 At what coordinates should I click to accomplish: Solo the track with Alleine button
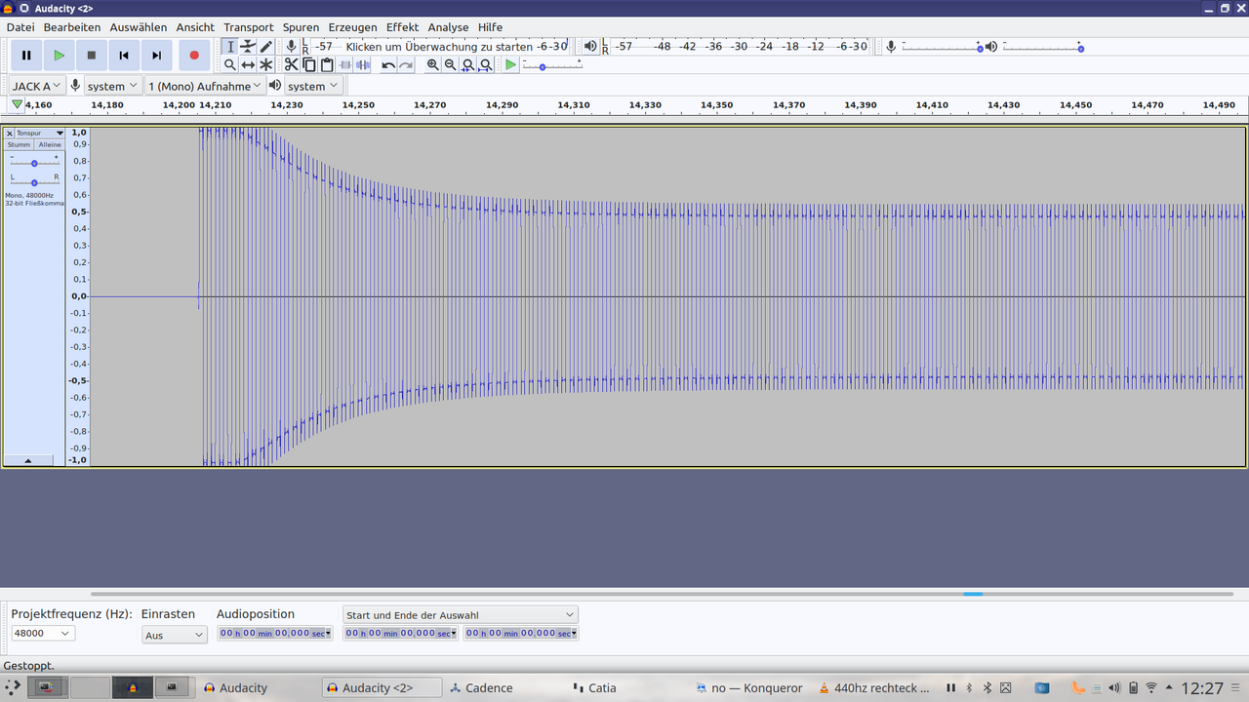coord(50,144)
